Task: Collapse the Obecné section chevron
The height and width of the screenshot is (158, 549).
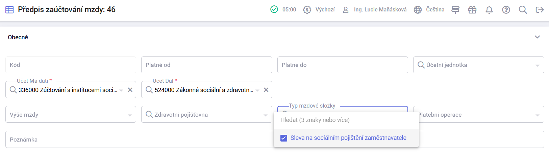Action: (537, 37)
